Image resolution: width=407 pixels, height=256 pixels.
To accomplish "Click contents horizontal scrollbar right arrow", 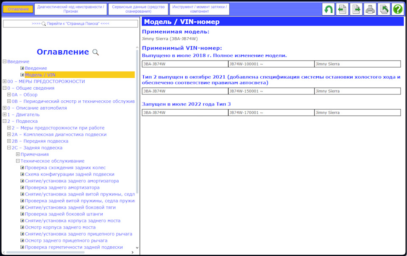I will point(133,252).
